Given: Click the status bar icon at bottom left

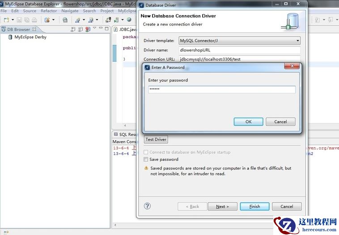Looking at the screenshot, I should point(6,232).
